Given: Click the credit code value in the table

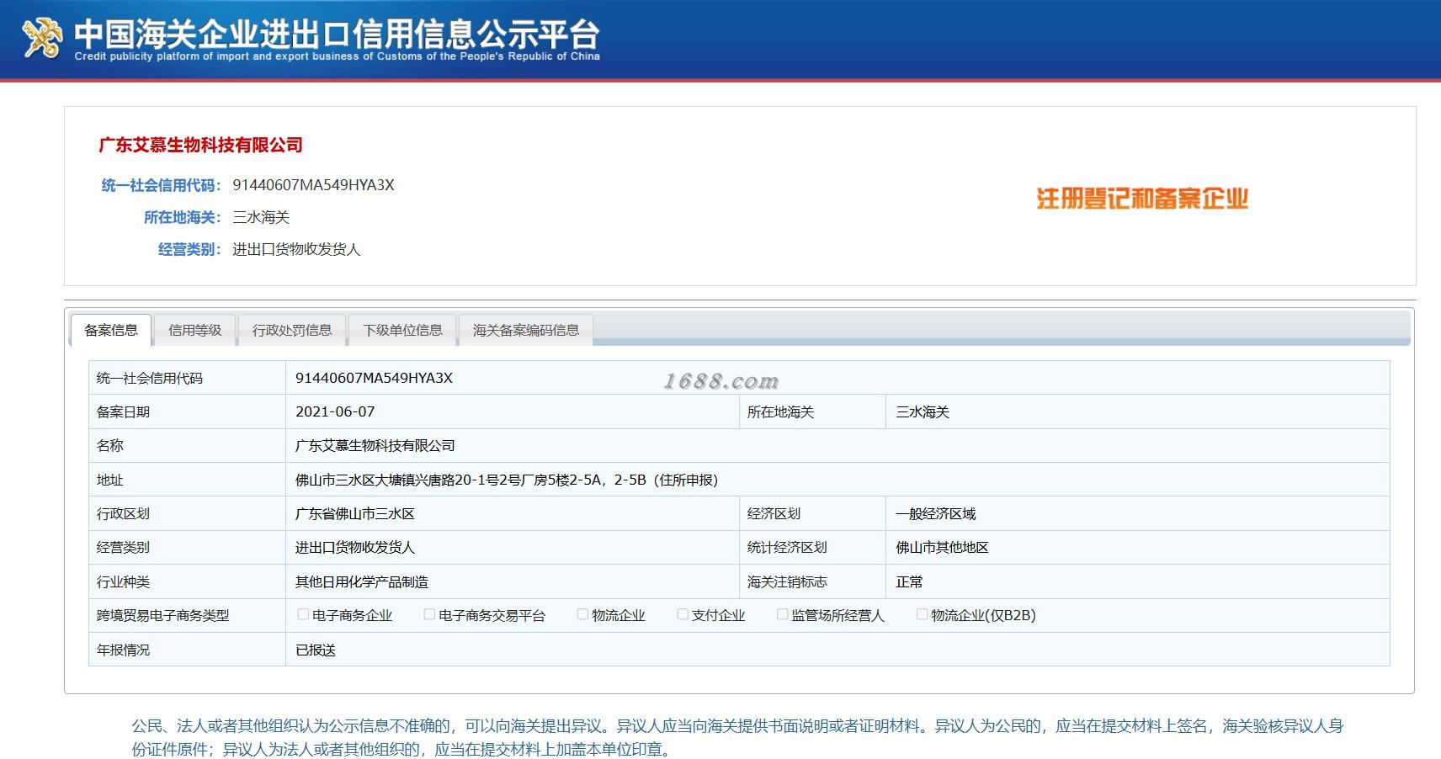Looking at the screenshot, I should [x=374, y=378].
